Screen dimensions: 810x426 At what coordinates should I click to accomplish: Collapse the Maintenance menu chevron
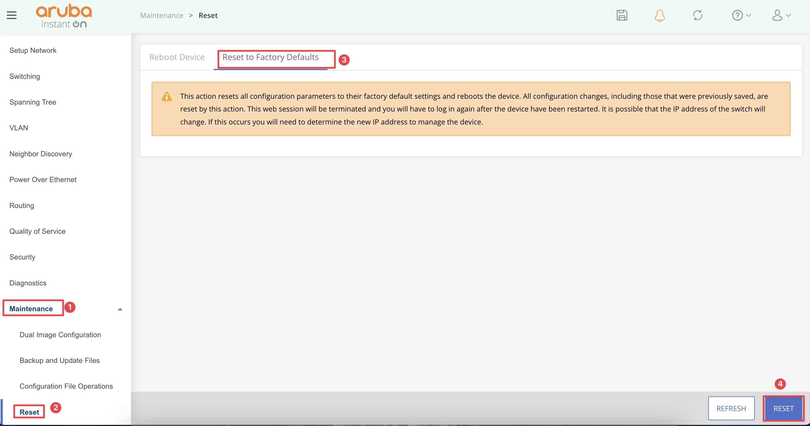[120, 309]
